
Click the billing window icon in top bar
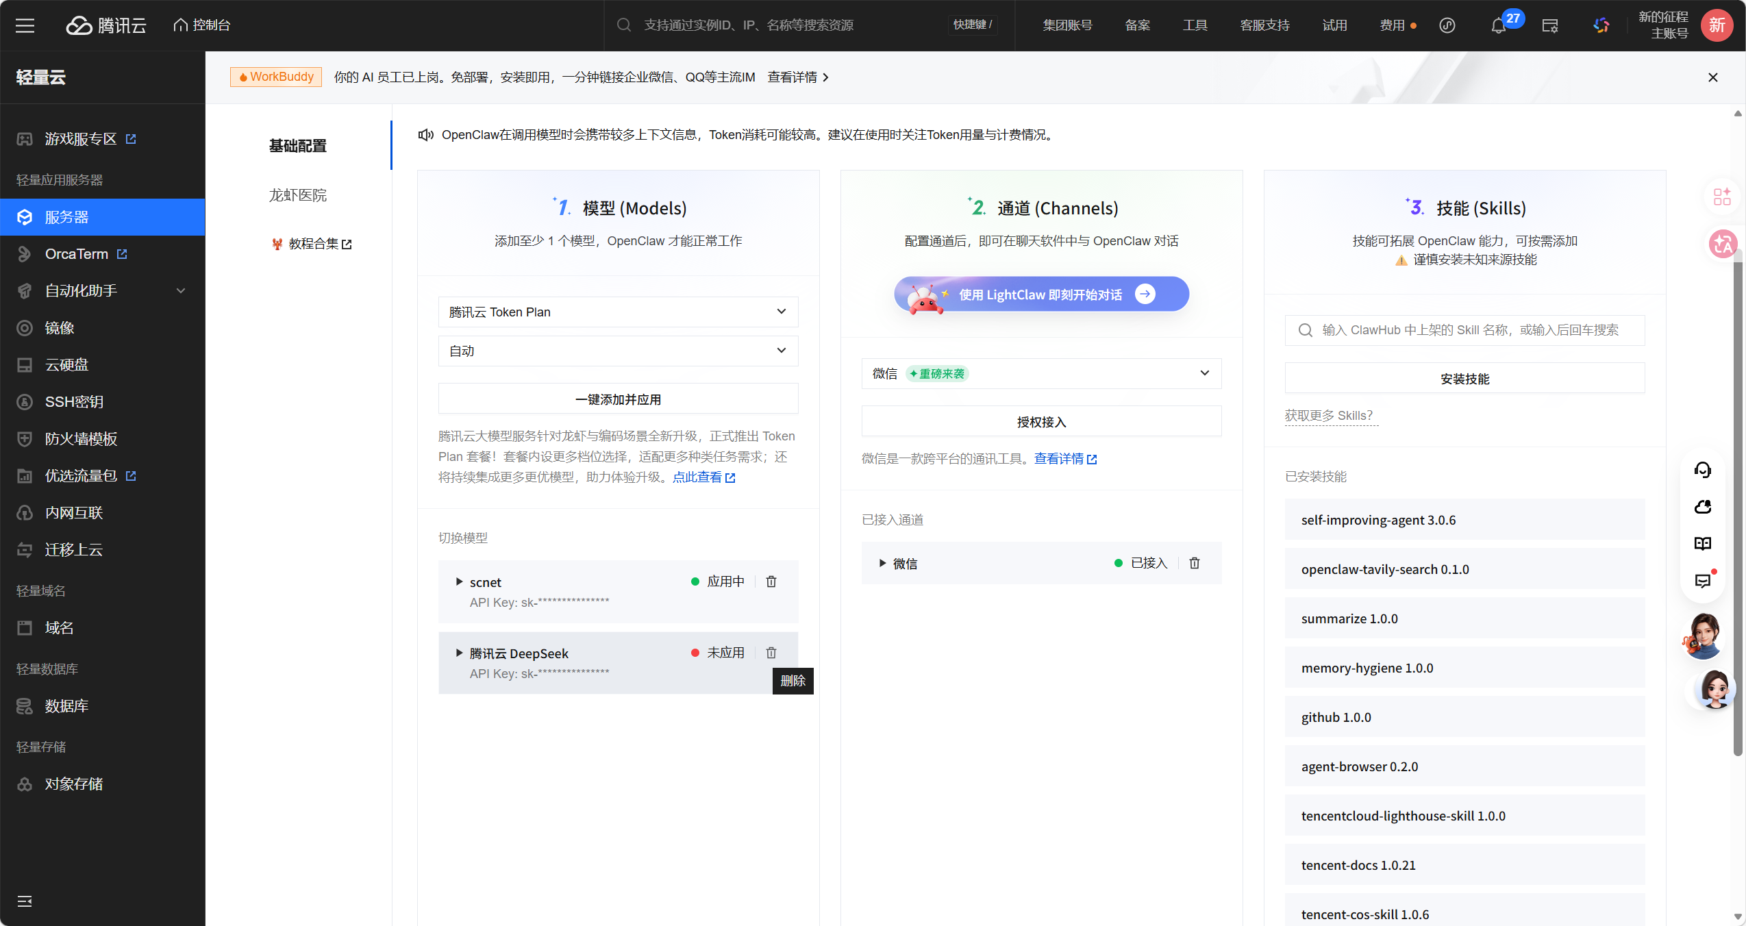tap(1549, 26)
